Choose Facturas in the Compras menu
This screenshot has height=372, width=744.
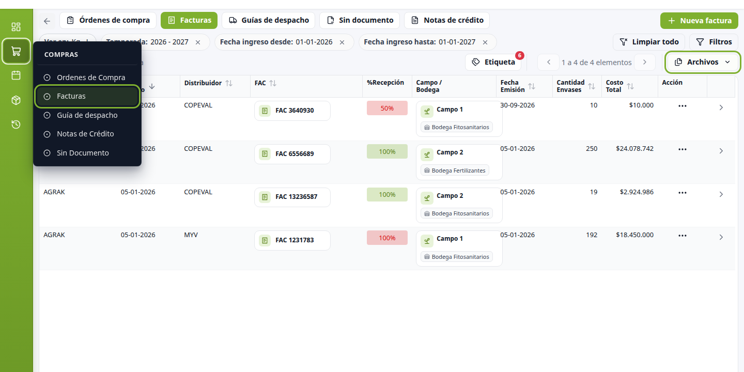(87, 96)
